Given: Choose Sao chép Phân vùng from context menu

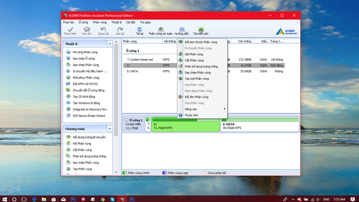Looking at the screenshot, I should (x=202, y=72).
